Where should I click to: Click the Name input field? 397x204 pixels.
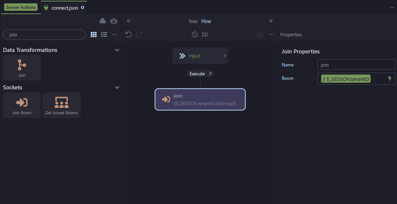click(356, 65)
